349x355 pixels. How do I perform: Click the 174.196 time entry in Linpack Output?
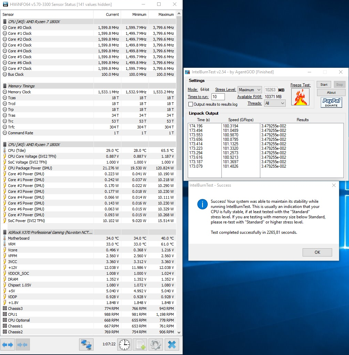(196, 126)
